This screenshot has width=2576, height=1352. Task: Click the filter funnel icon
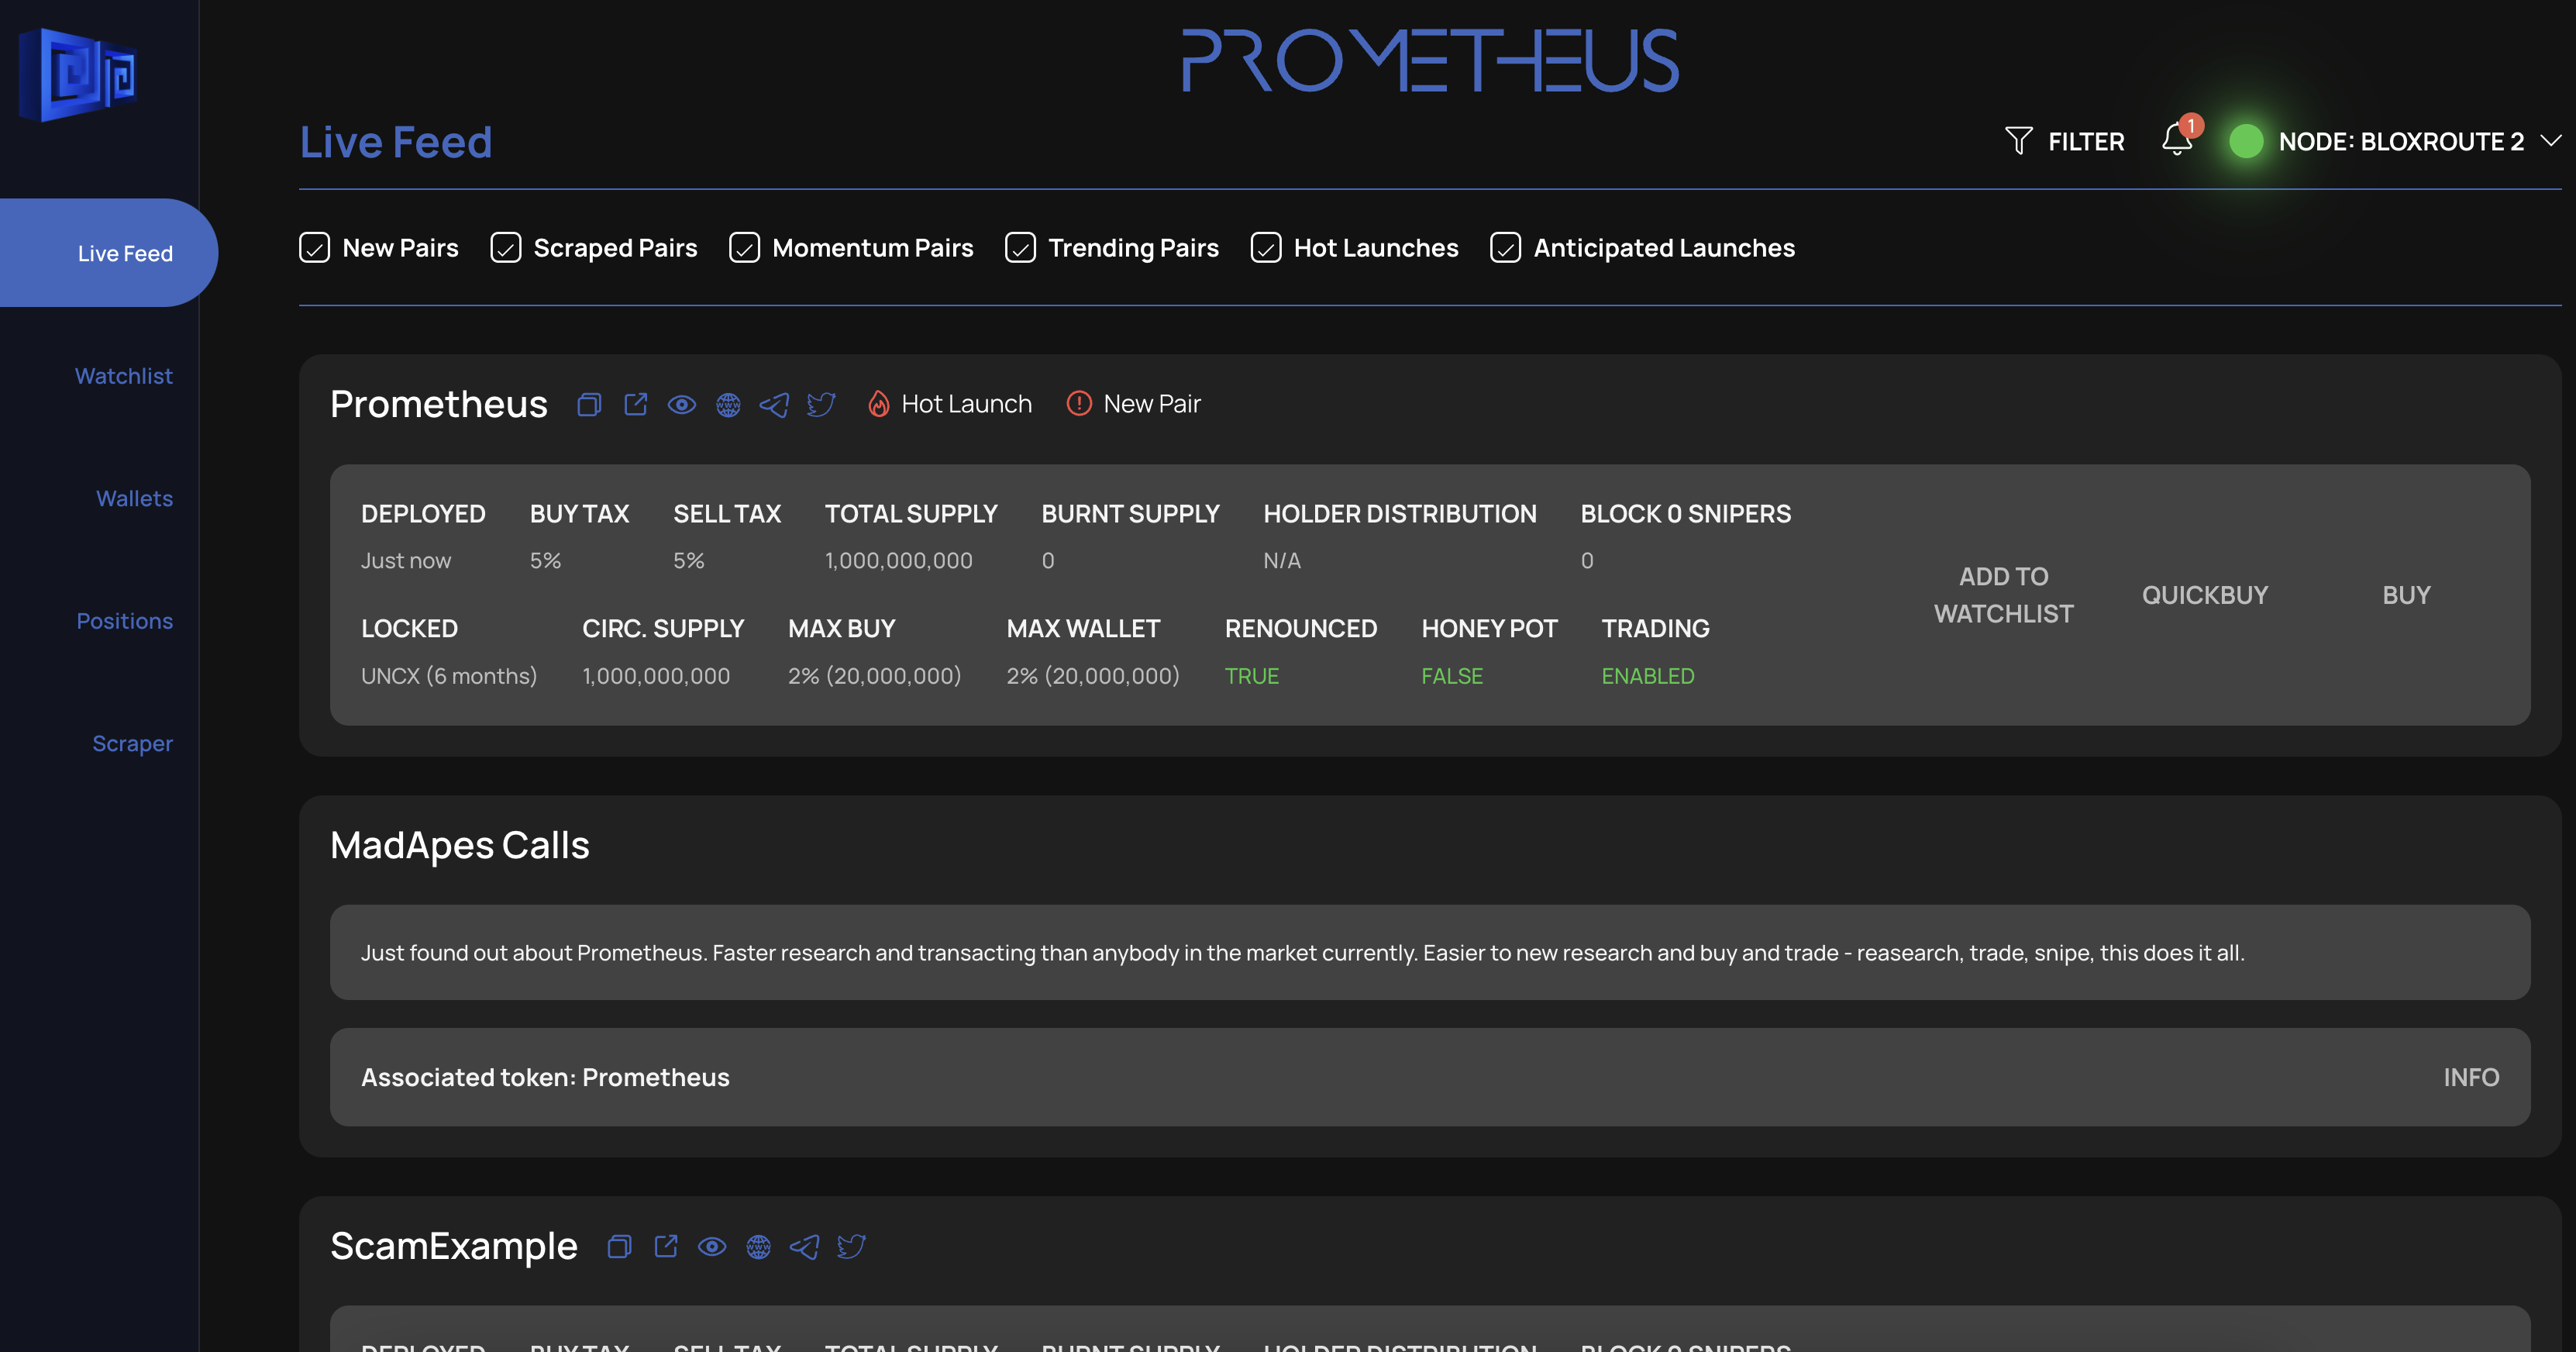click(2019, 141)
